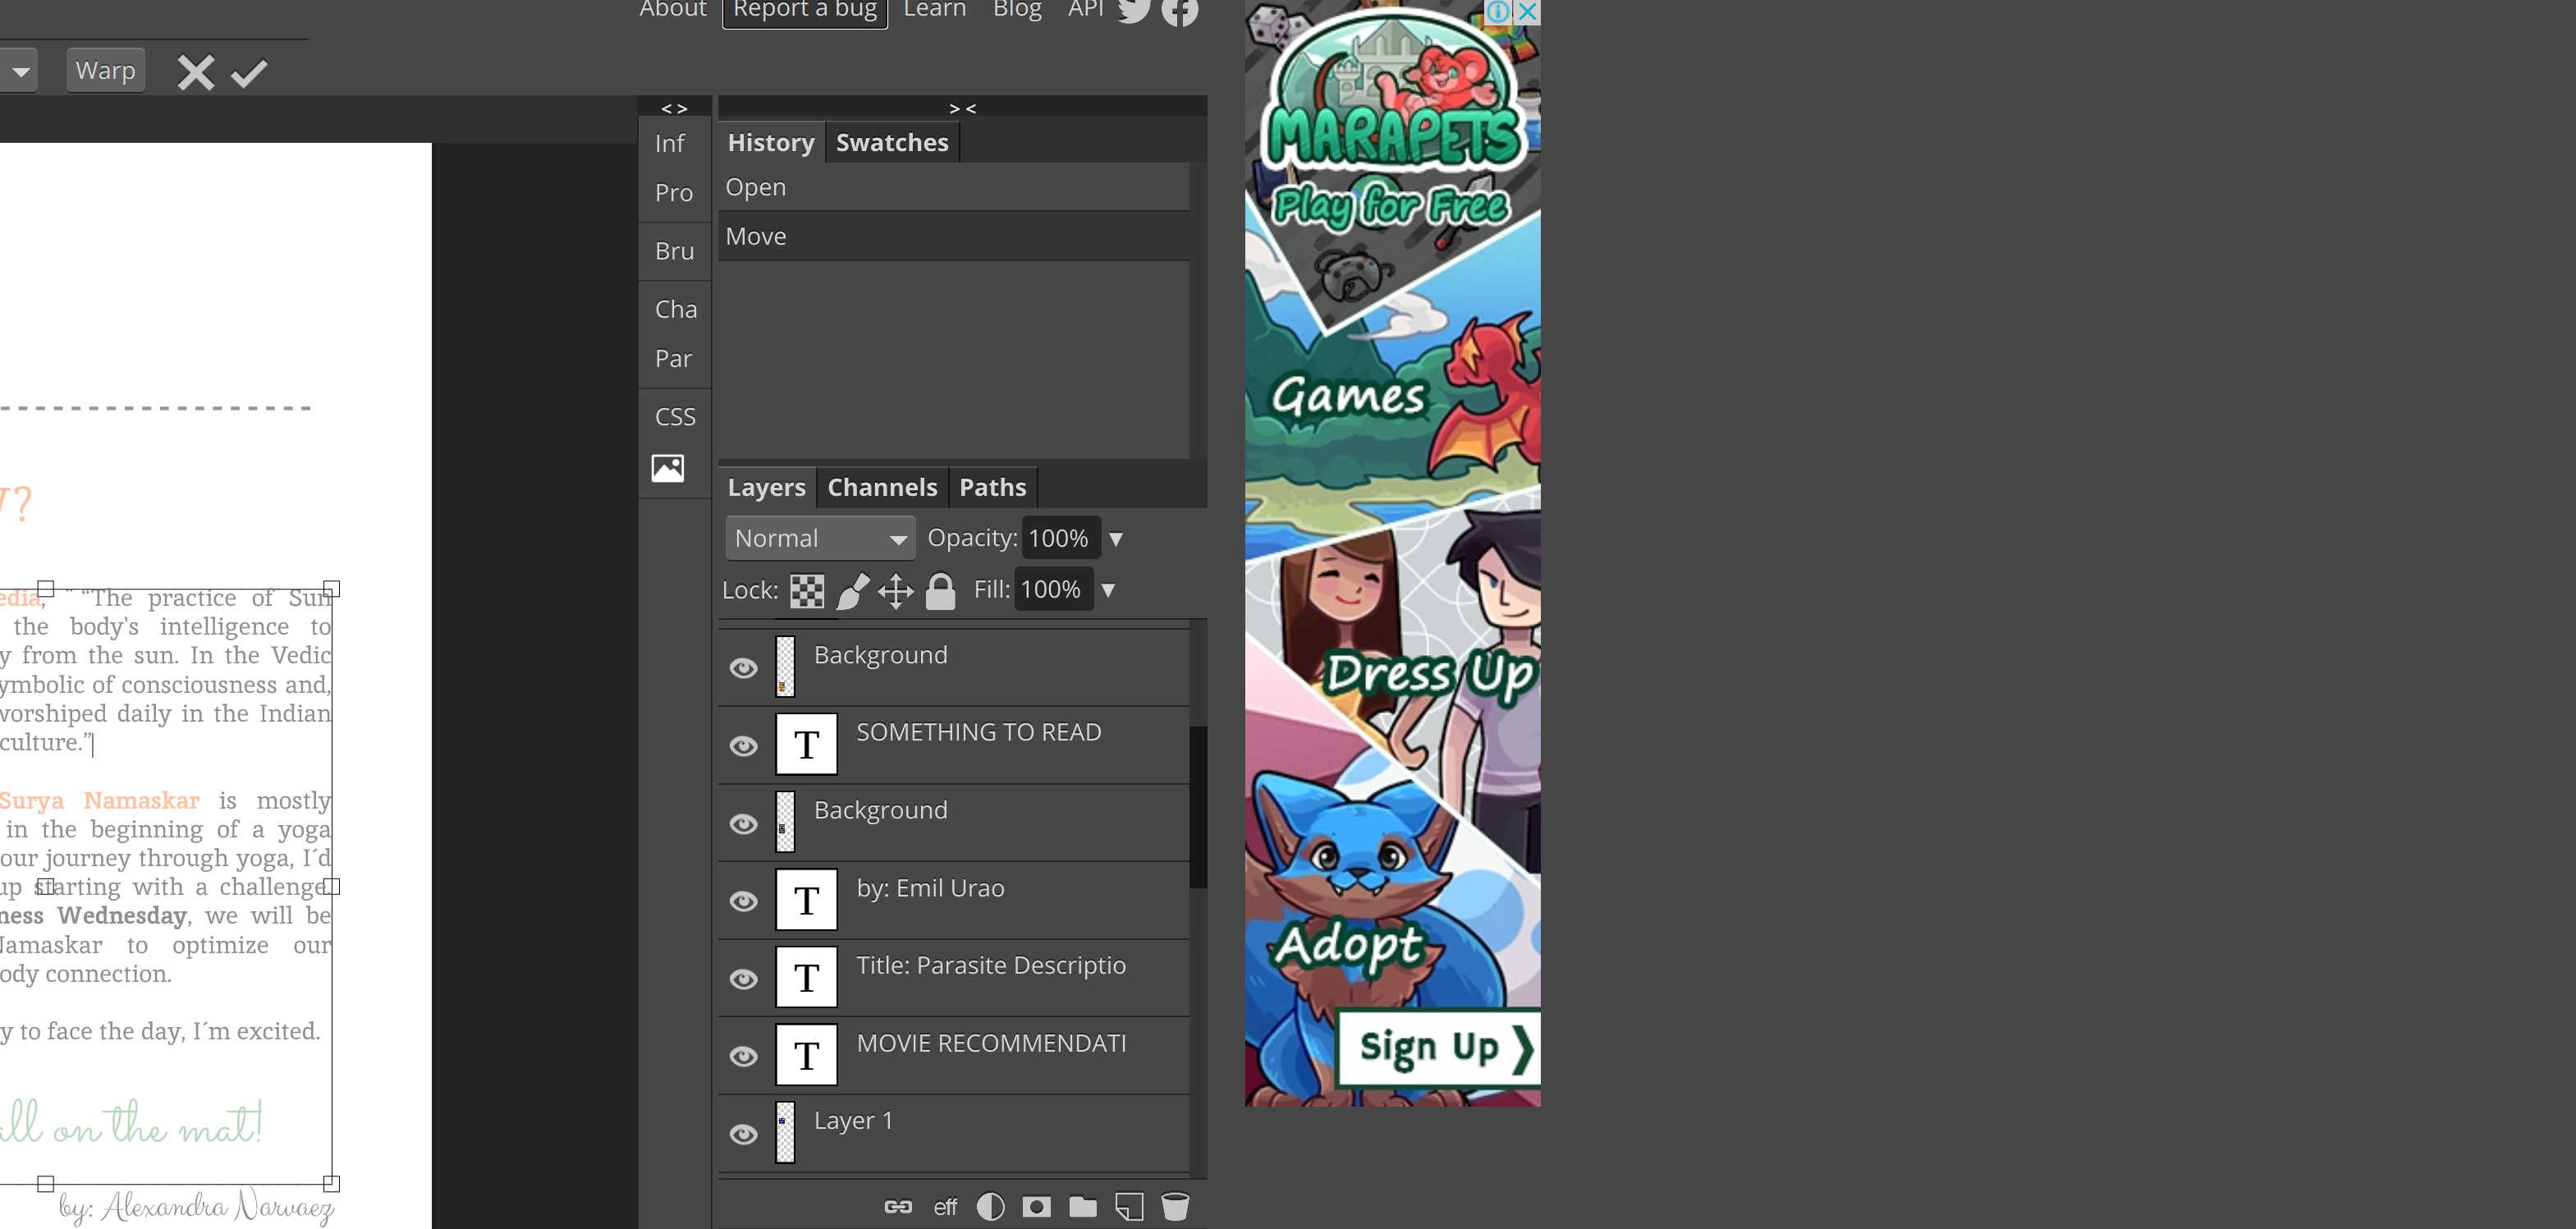
Task: Lock the layer position using the move-lock icon
Action: click(x=895, y=590)
